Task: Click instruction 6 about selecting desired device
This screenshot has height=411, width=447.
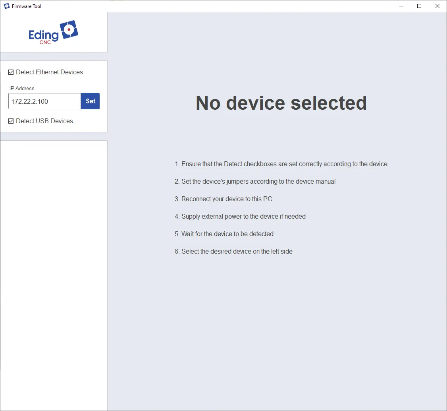Action: tap(233, 252)
